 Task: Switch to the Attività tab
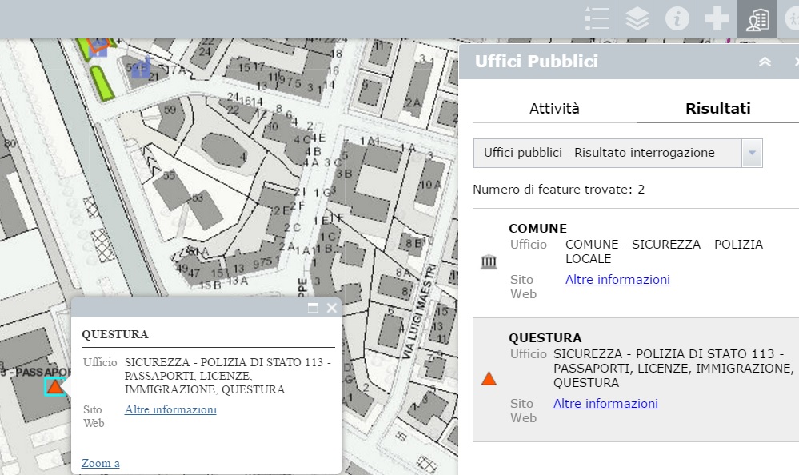click(x=554, y=109)
